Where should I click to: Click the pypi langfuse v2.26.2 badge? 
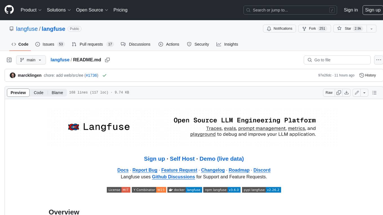261,190
